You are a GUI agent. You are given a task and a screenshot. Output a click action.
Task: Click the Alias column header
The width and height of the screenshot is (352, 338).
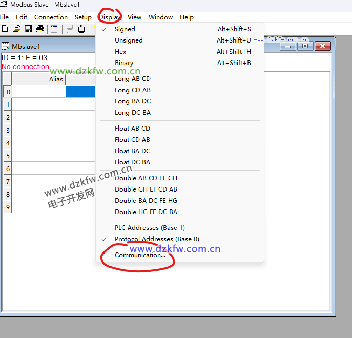point(38,79)
